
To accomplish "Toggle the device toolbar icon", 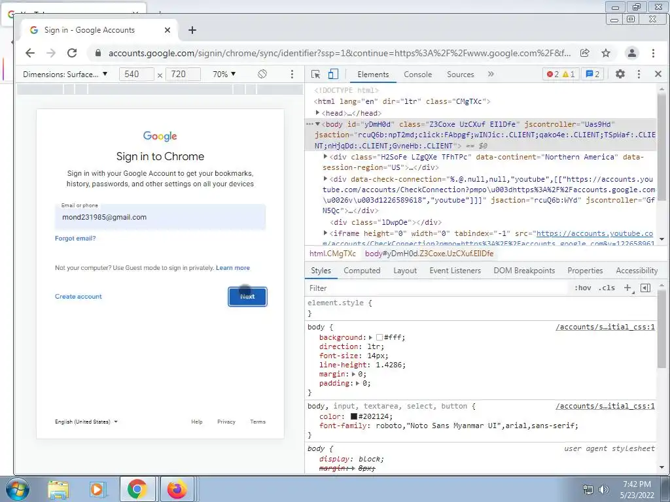I will [x=333, y=74].
